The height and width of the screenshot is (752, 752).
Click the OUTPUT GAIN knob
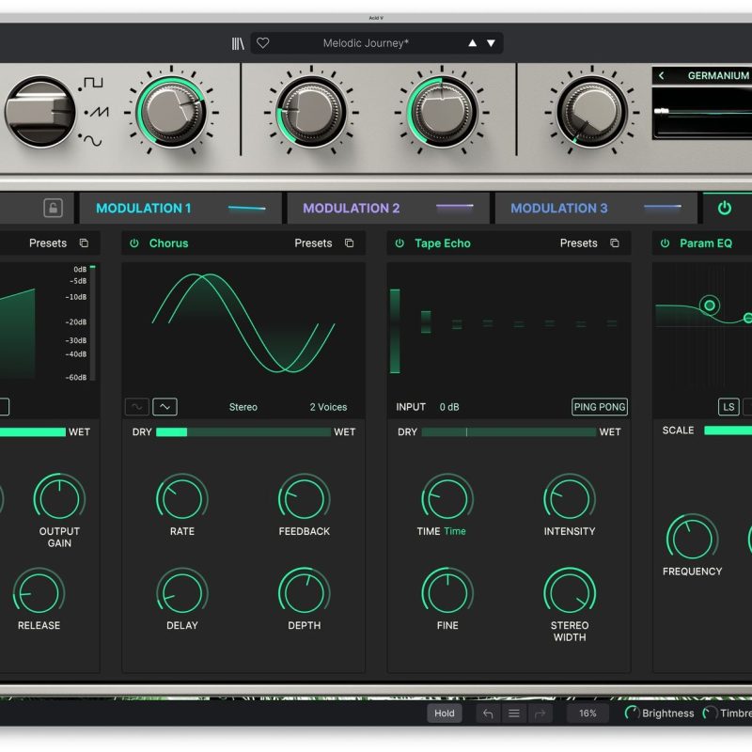coord(59,499)
